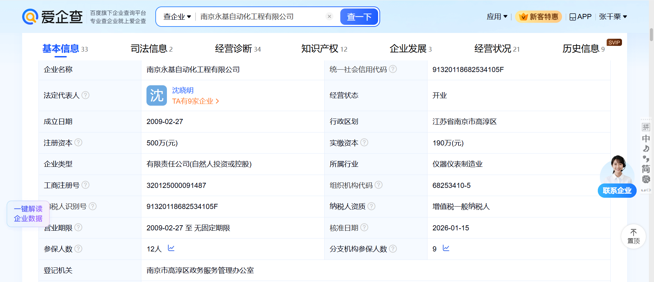Open trend chart icon beside 12人
654x282 pixels.
coord(171,248)
